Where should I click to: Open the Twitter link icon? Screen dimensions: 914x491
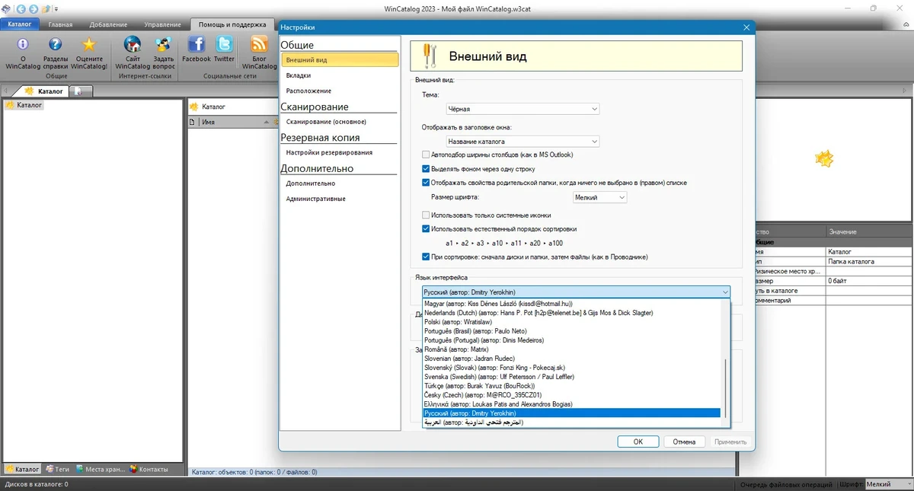225,45
